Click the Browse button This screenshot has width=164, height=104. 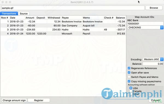coord(154,8)
